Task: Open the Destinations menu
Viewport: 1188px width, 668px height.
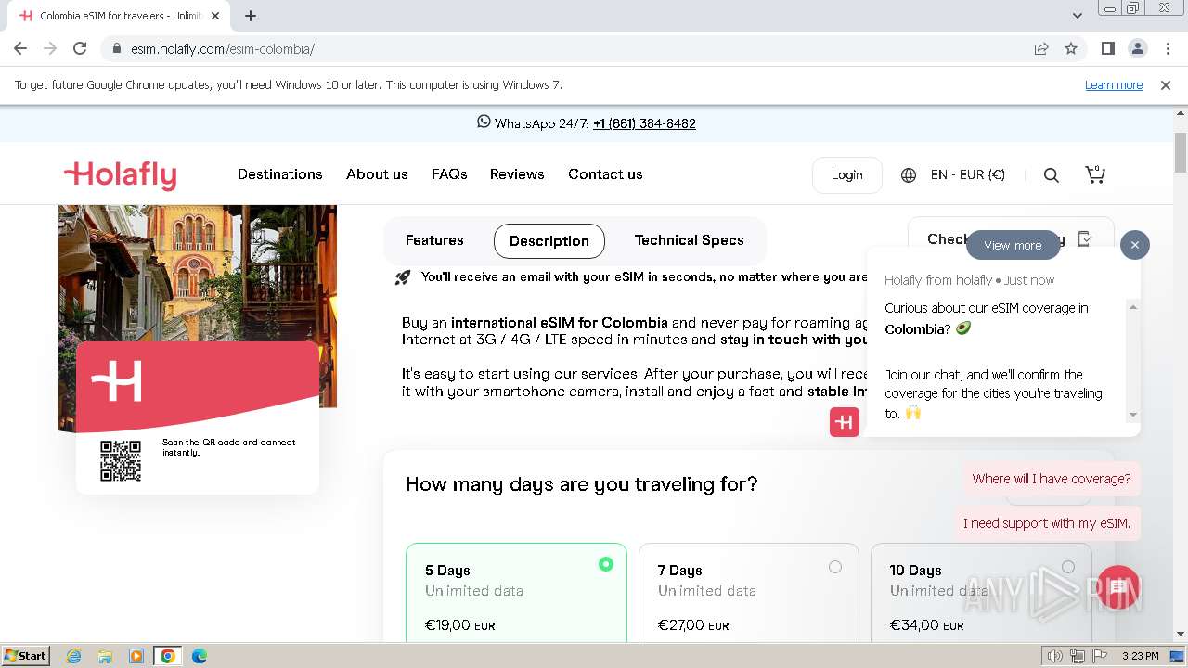Action: [280, 174]
